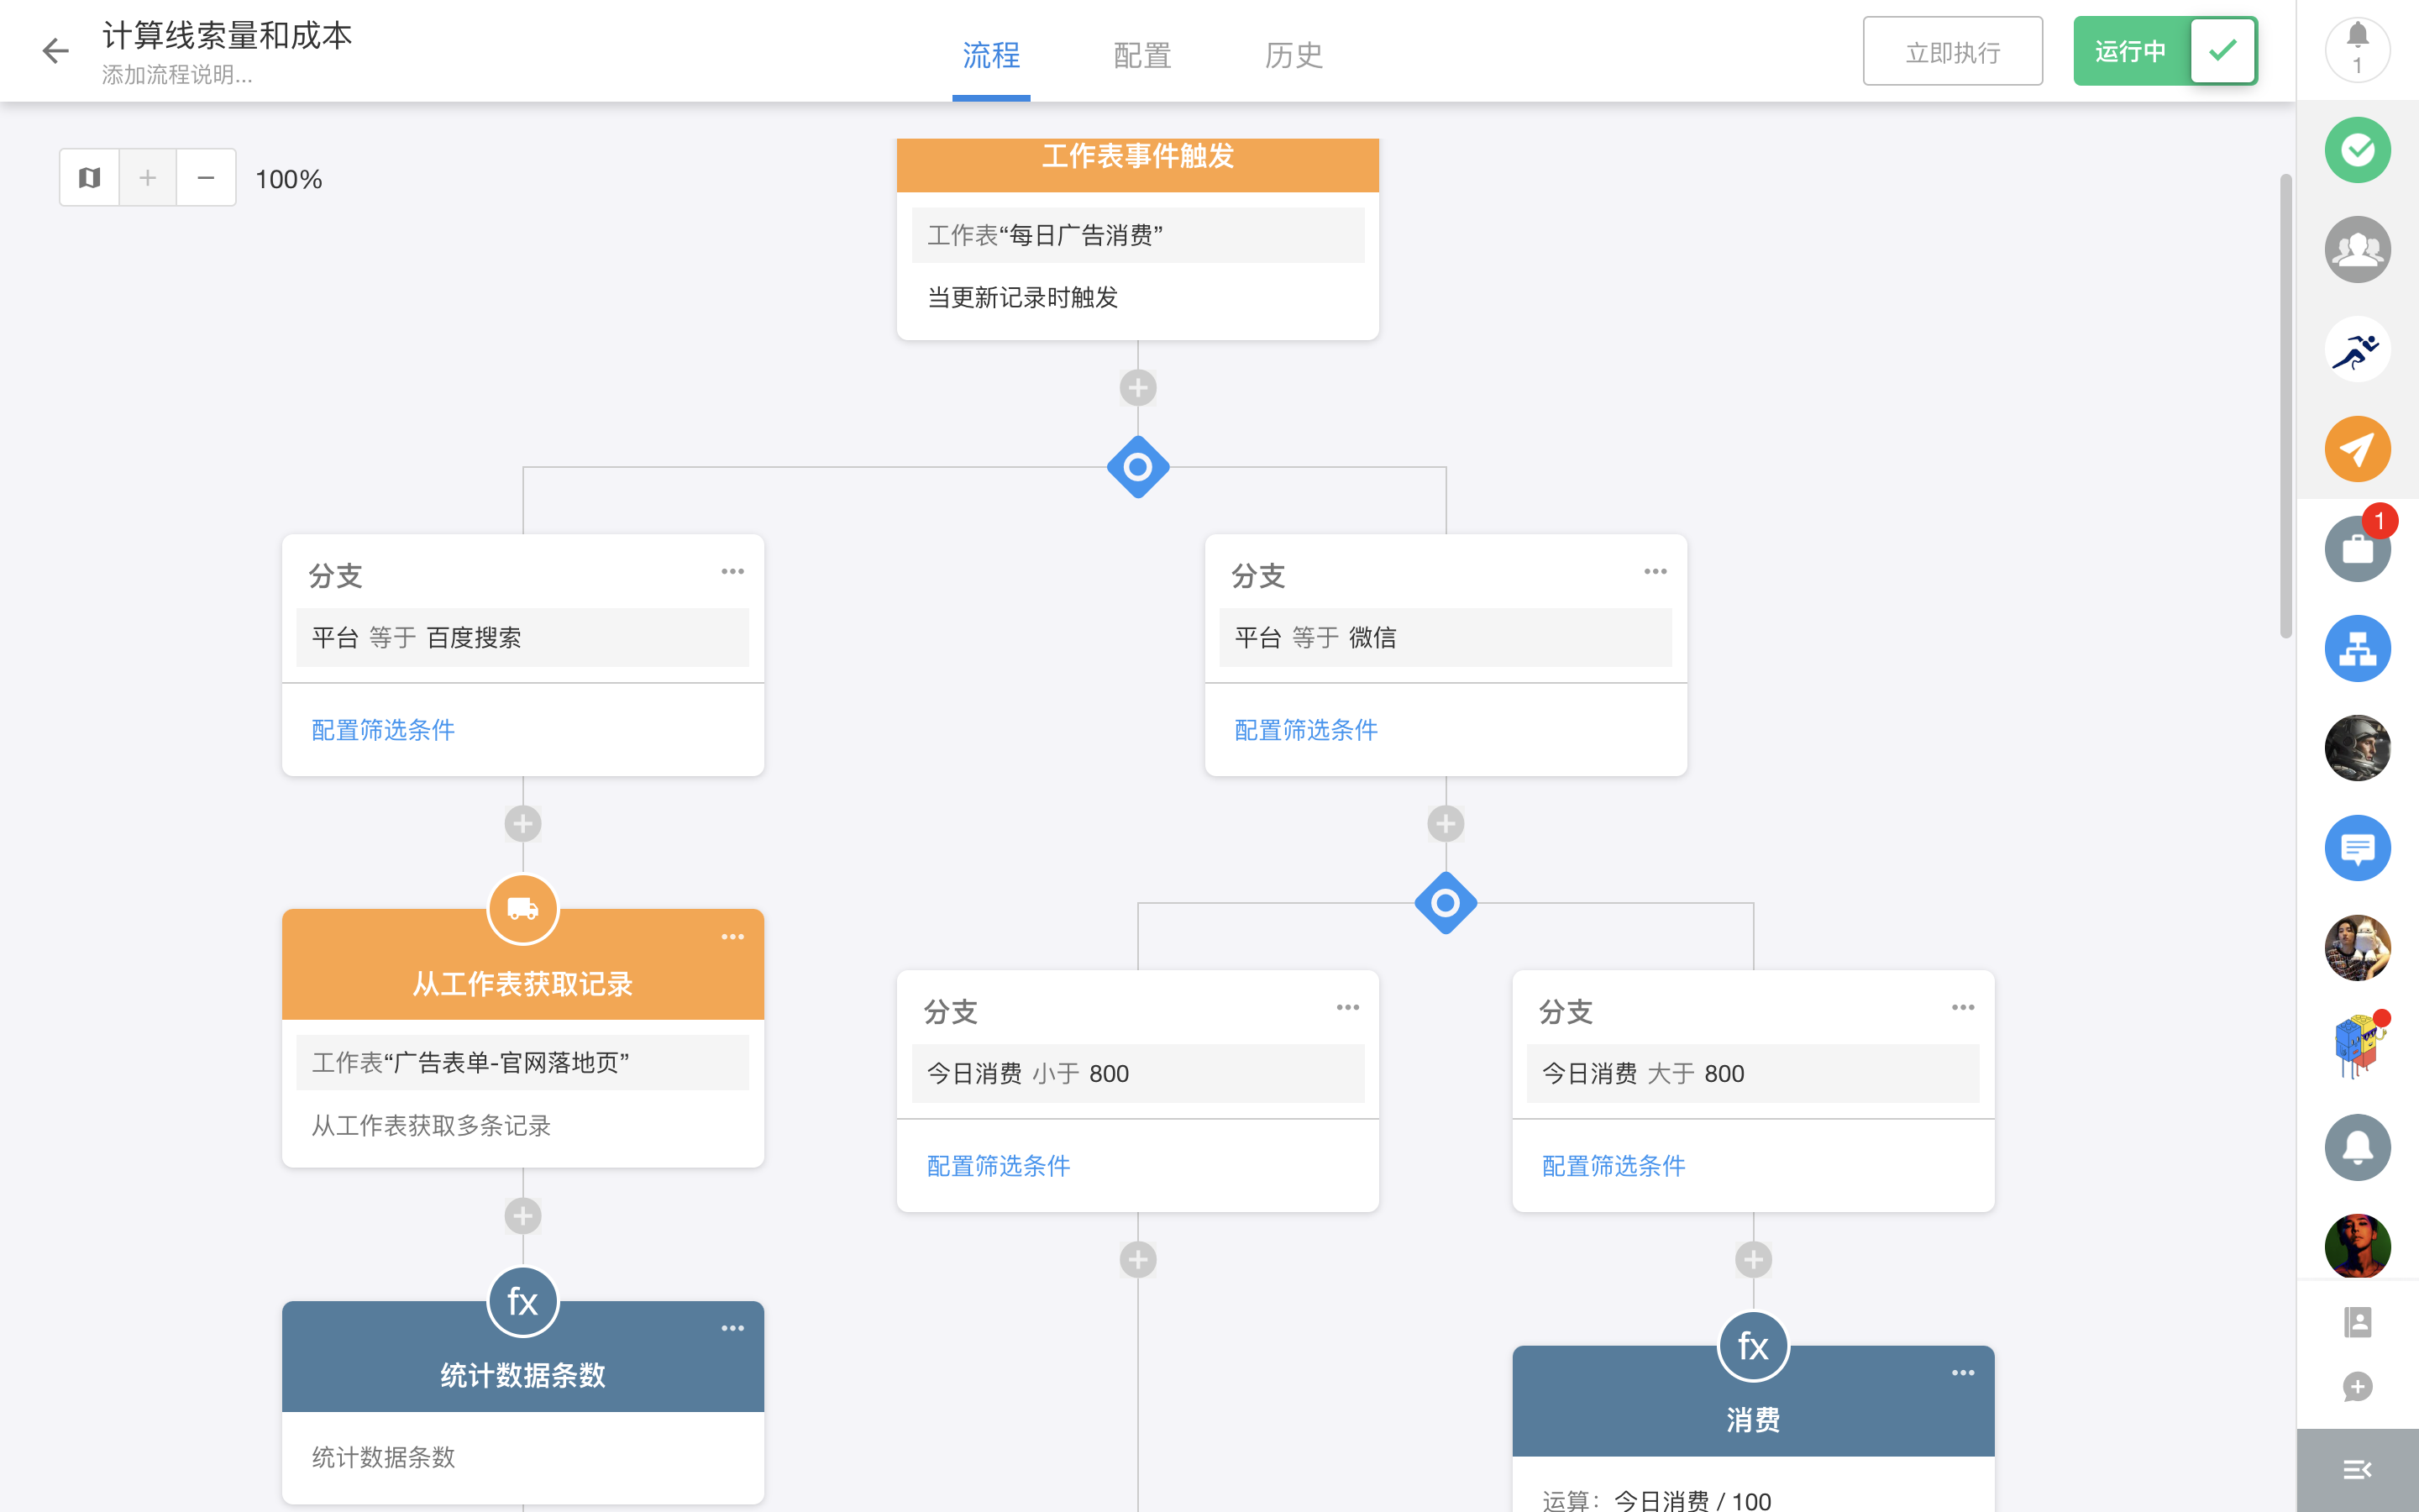Open the minimap view icon
This screenshot has height=1512, width=2419.
pos(90,178)
